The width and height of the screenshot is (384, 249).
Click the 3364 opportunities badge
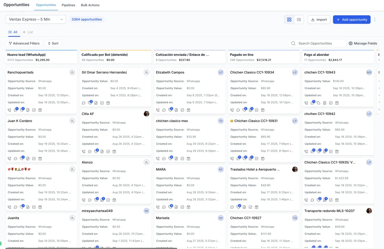click(87, 19)
